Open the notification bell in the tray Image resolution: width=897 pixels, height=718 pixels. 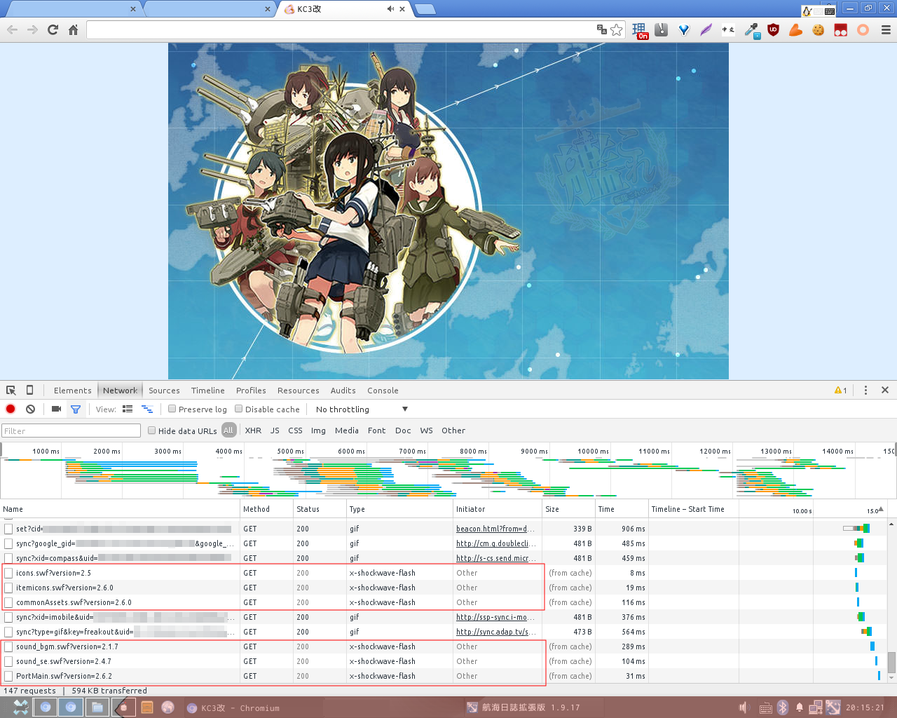(799, 707)
